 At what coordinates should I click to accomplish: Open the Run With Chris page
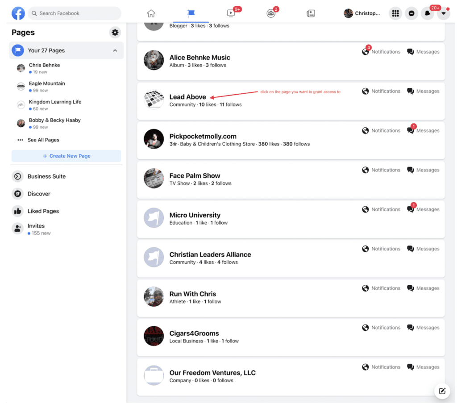193,294
